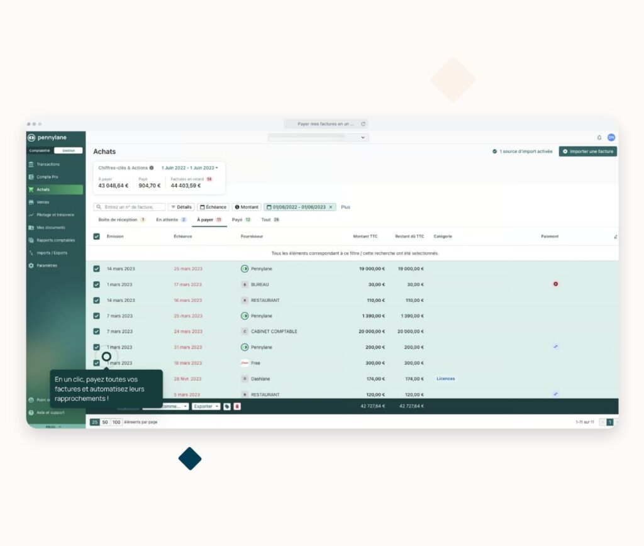
Task: Sort by the Montant TTC column header
Action: [x=365, y=237]
